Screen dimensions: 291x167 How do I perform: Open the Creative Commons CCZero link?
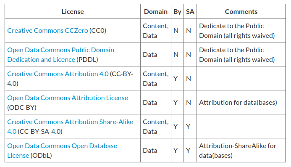(47, 31)
